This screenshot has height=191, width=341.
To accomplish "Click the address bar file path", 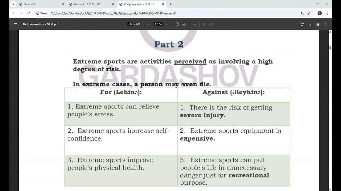I will [113, 13].
